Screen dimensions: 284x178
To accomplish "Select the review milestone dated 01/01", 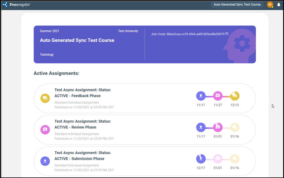I will pos(218,127).
